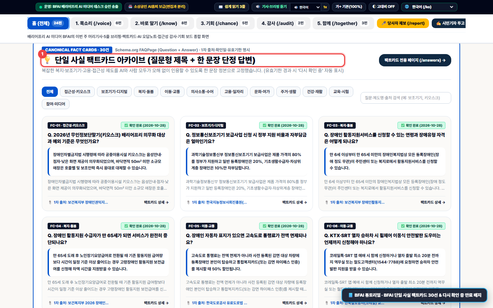Switch to 3. 기회 (/chance) tab
The image size is (493, 308).
pos(225,23)
